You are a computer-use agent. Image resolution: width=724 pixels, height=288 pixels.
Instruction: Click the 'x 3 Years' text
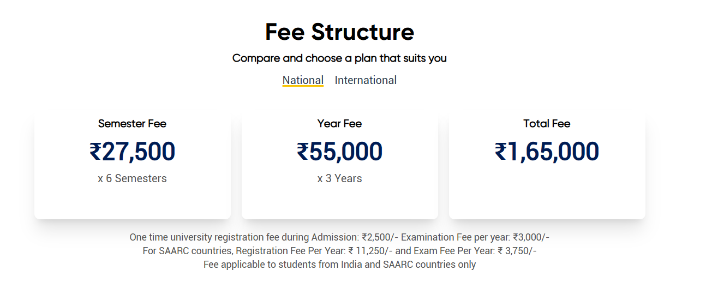(339, 178)
